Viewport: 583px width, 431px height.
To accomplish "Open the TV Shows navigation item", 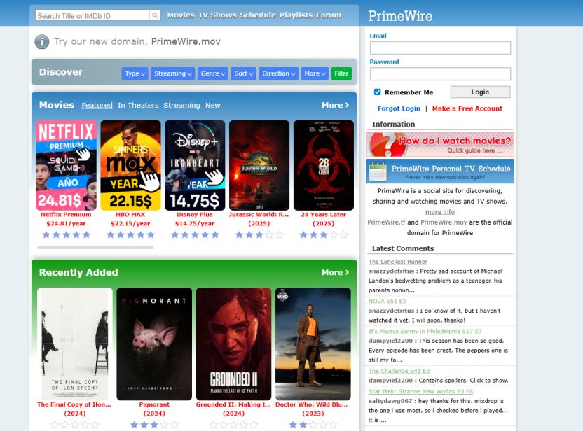I will (x=217, y=15).
